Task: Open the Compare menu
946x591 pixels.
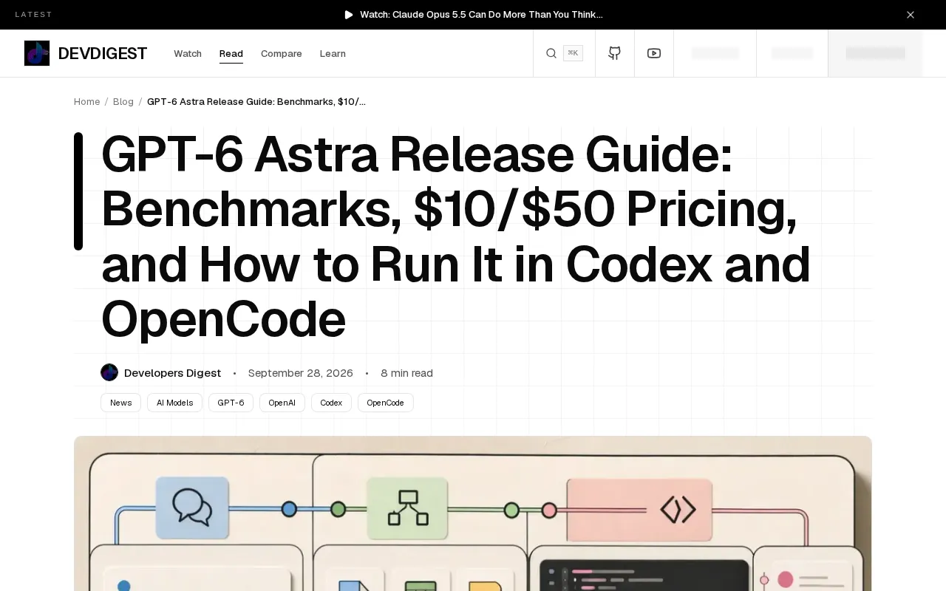Action: pyautogui.click(x=282, y=53)
